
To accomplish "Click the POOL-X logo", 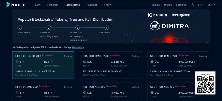I will coord(16,5).
